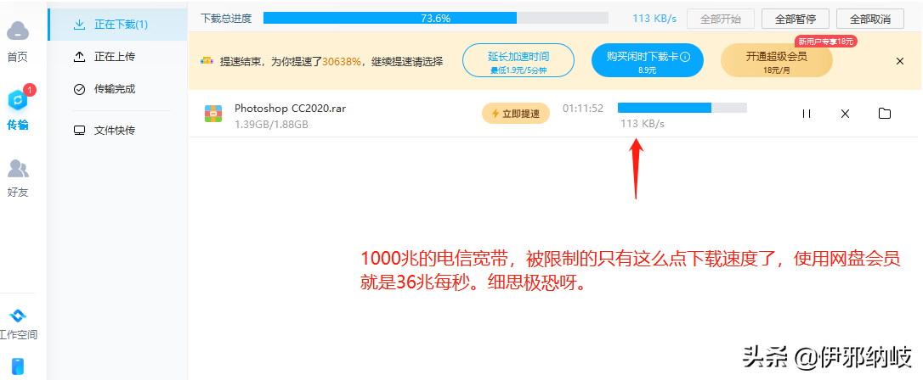Image resolution: width=923 pixels, height=380 pixels.
Task: Click the 购买闲时下载卡 button
Action: point(648,60)
